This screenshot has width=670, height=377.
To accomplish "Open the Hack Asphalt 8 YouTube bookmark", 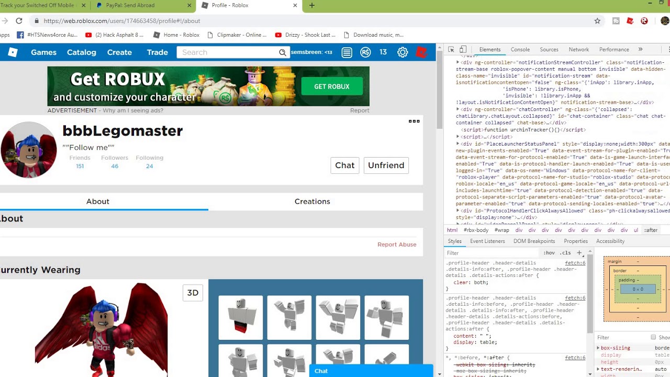I will (114, 35).
